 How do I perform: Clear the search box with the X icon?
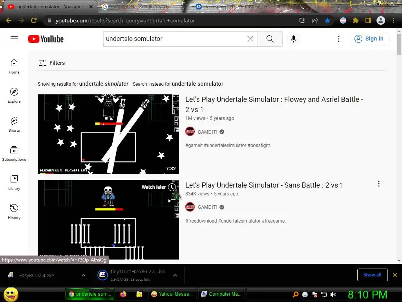click(250, 39)
